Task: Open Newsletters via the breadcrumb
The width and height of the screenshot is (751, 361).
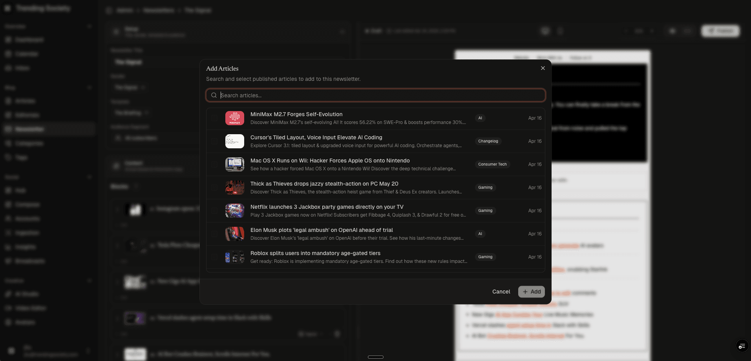Action: click(x=158, y=11)
